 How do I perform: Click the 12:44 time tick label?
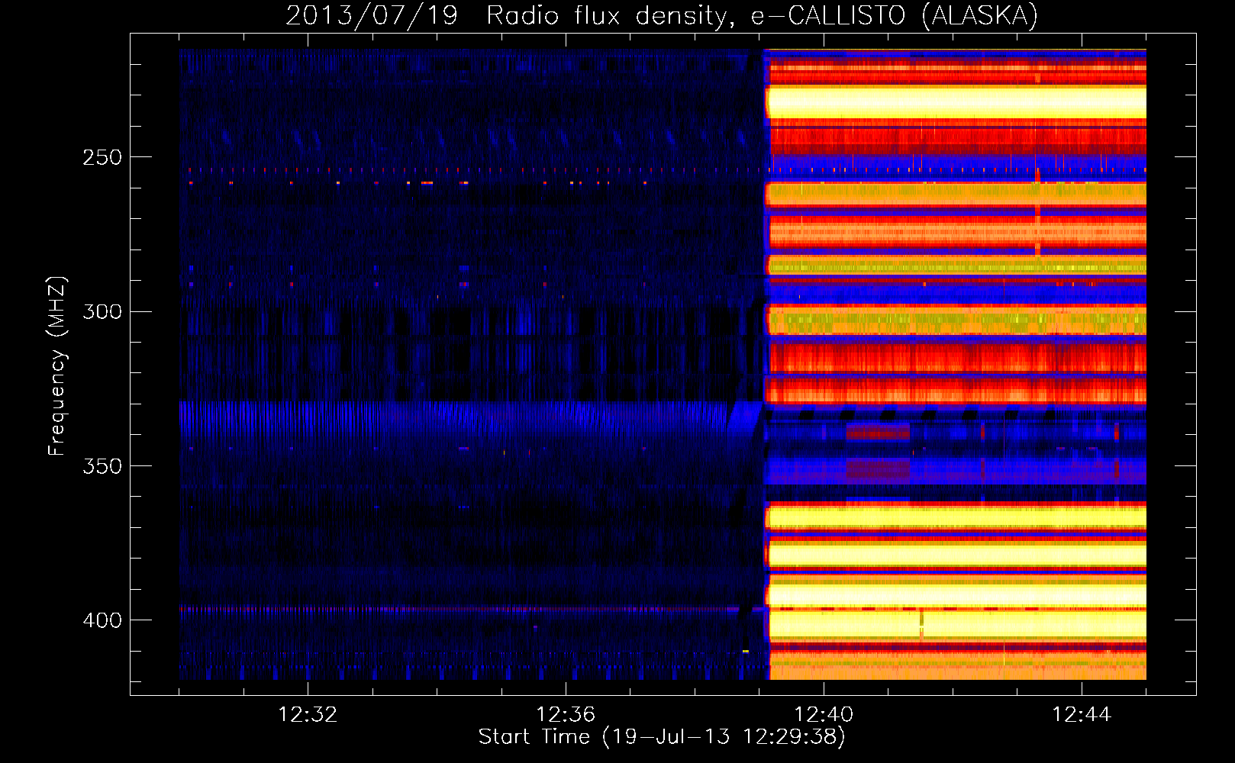(1082, 715)
